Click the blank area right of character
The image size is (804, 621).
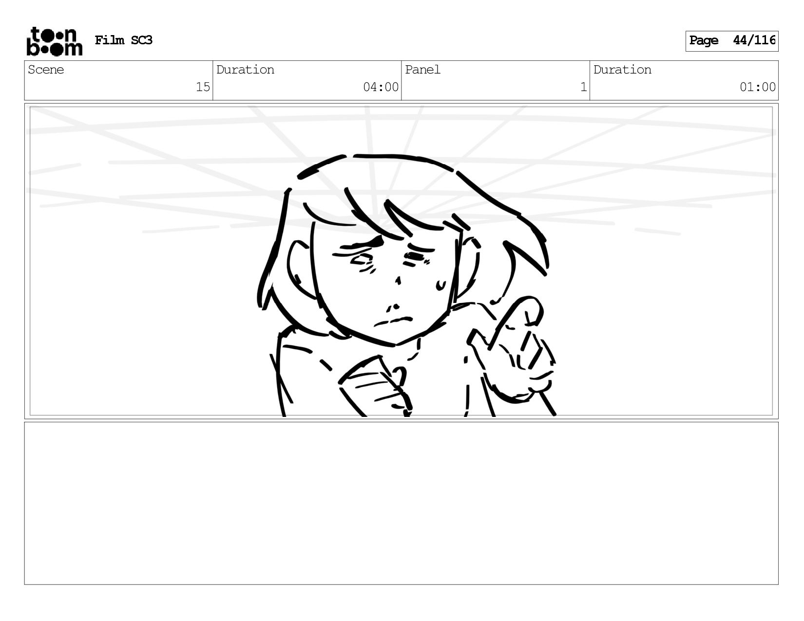point(668,321)
